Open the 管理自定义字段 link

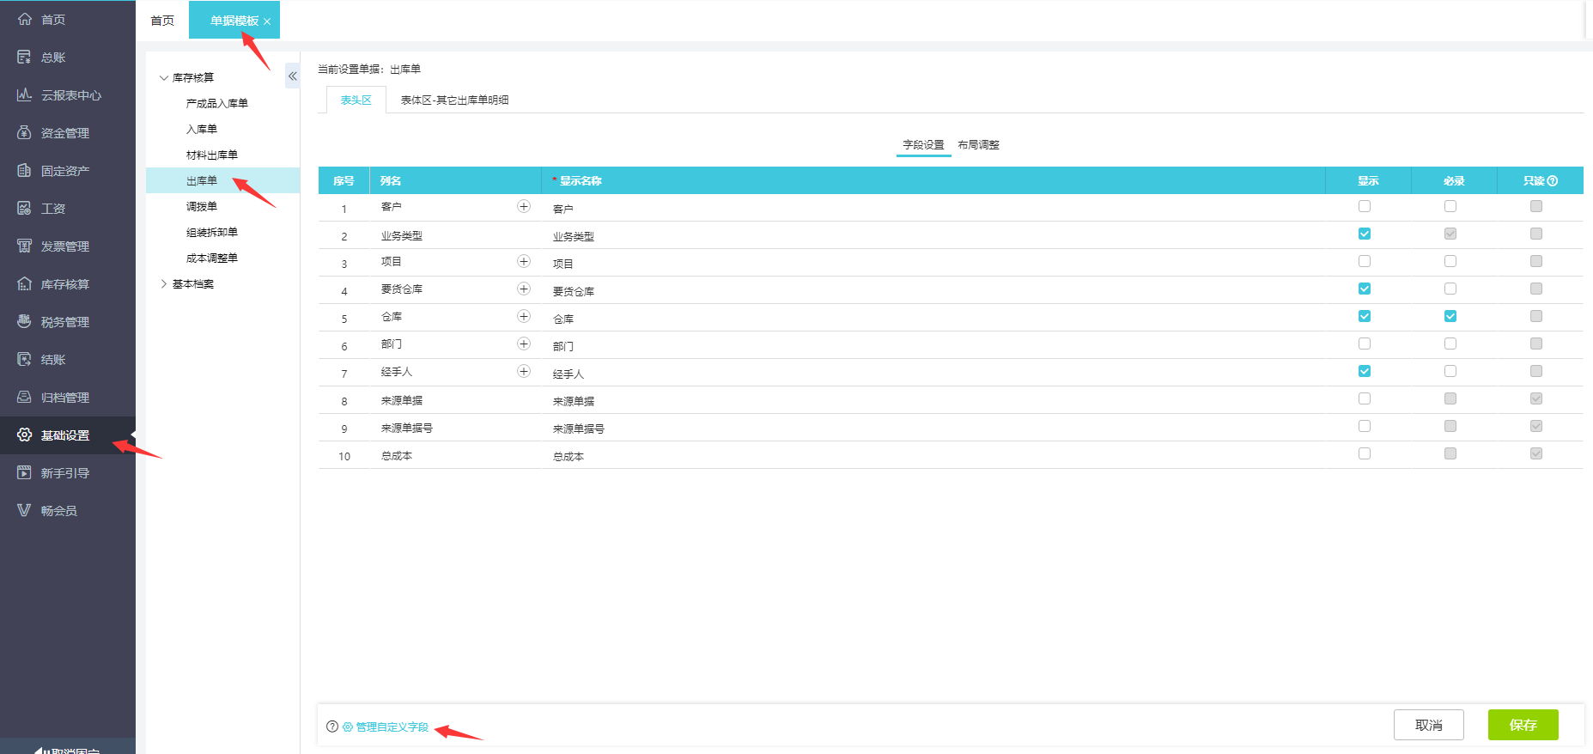[392, 727]
